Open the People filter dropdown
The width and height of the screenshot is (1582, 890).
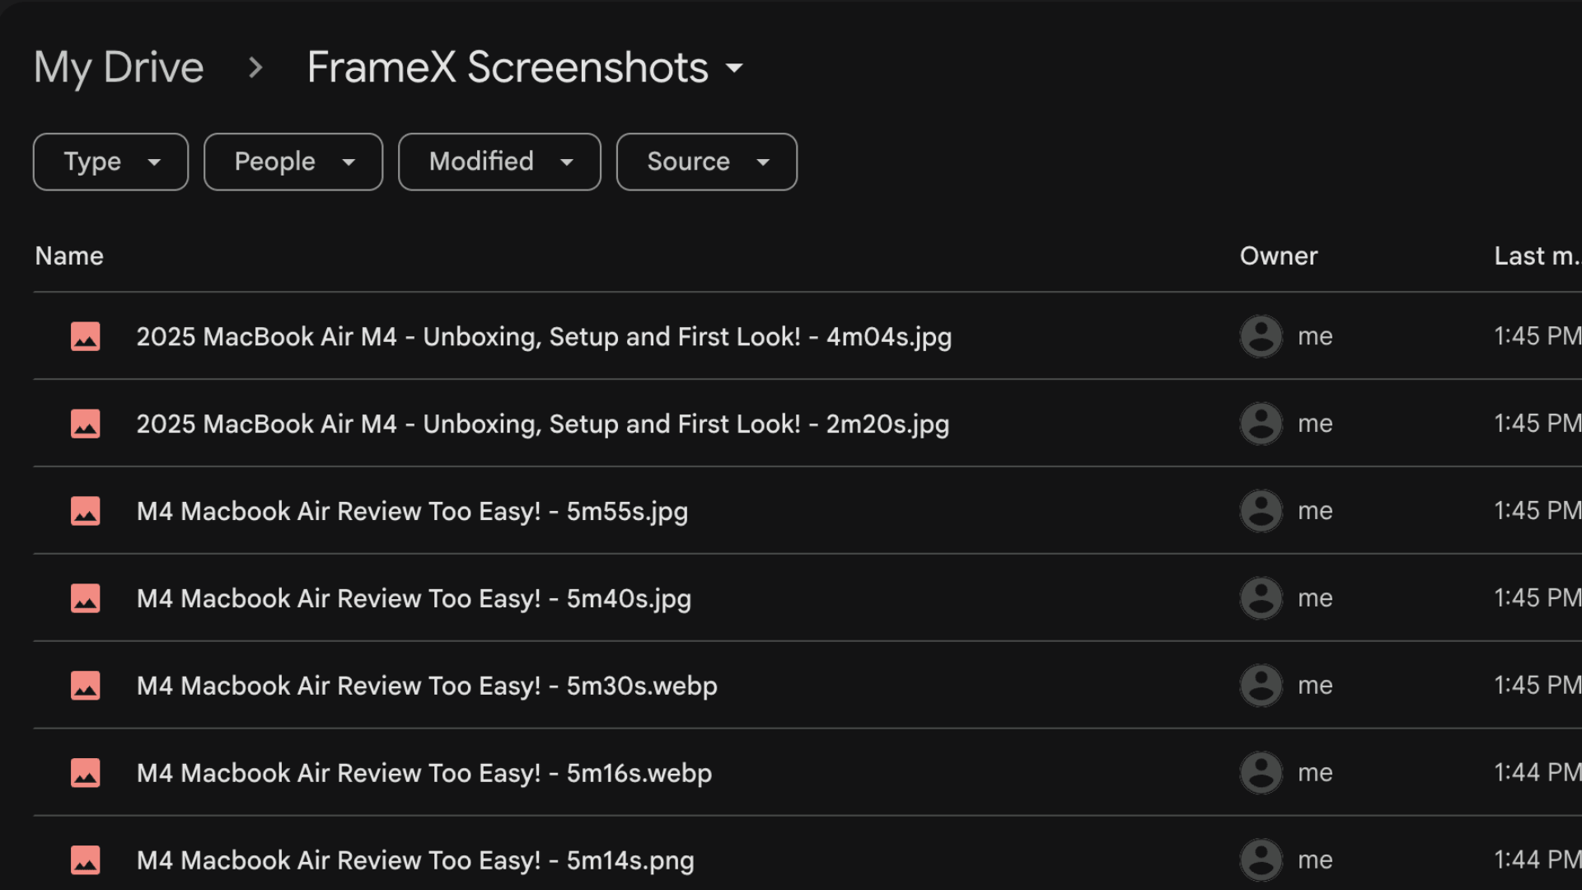click(x=293, y=162)
